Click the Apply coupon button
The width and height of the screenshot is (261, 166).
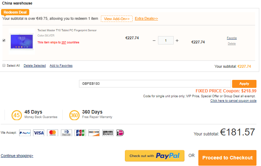point(244,84)
